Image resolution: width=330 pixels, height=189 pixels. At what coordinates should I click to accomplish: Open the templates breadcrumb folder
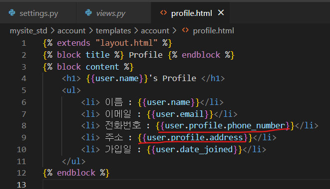113,31
